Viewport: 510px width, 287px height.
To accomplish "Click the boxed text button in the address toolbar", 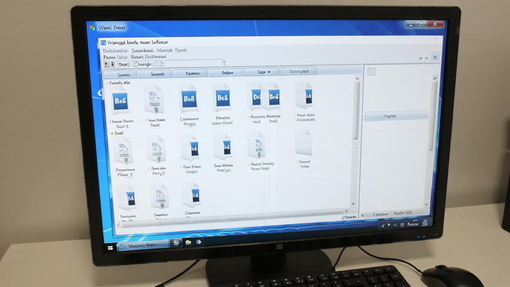I will pyautogui.click(x=124, y=64).
